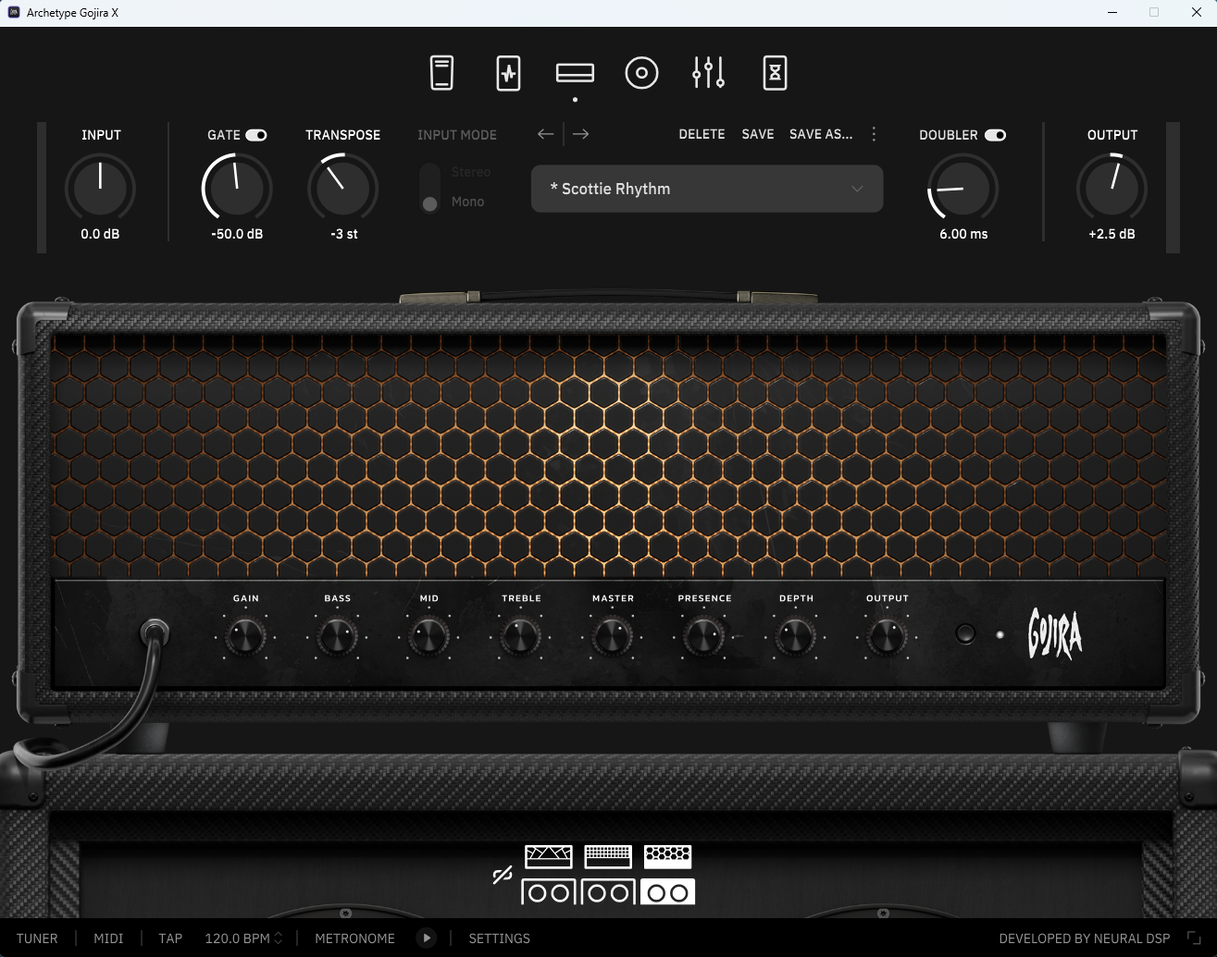Image resolution: width=1217 pixels, height=957 pixels.
Task: Click the amp-cab link icon
Action: point(503,875)
